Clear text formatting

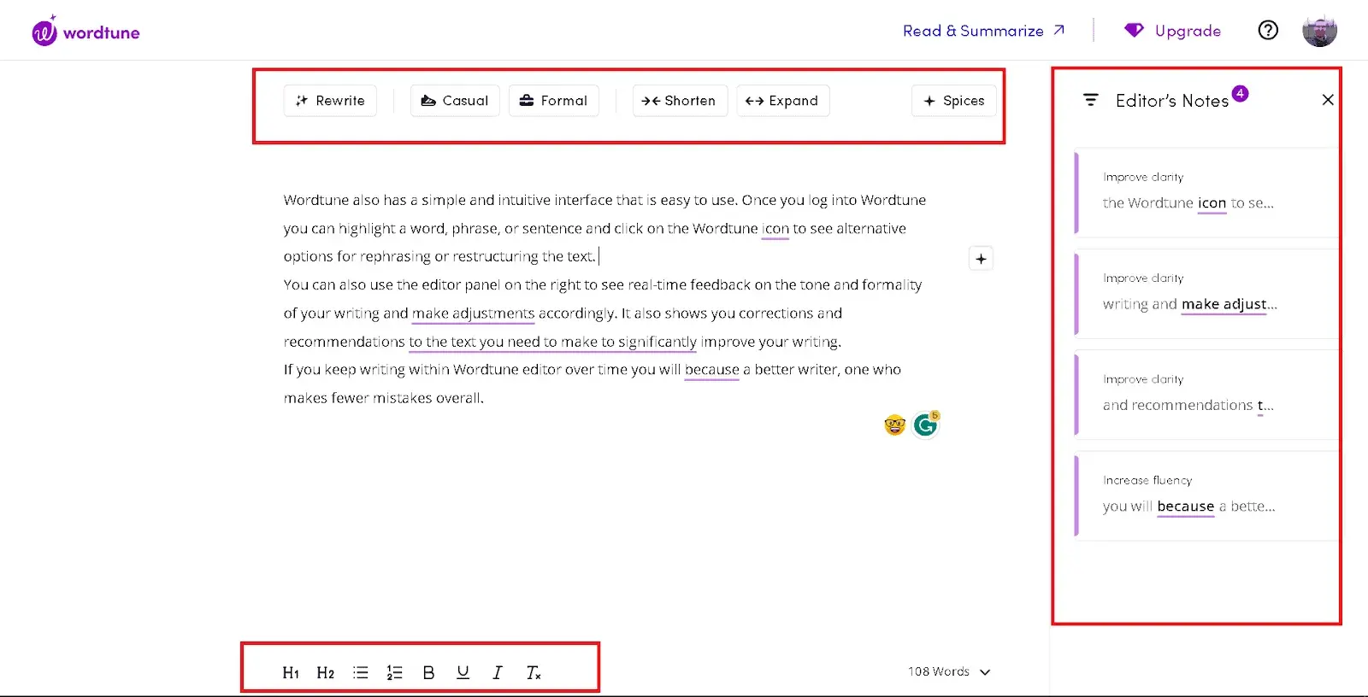coord(533,672)
